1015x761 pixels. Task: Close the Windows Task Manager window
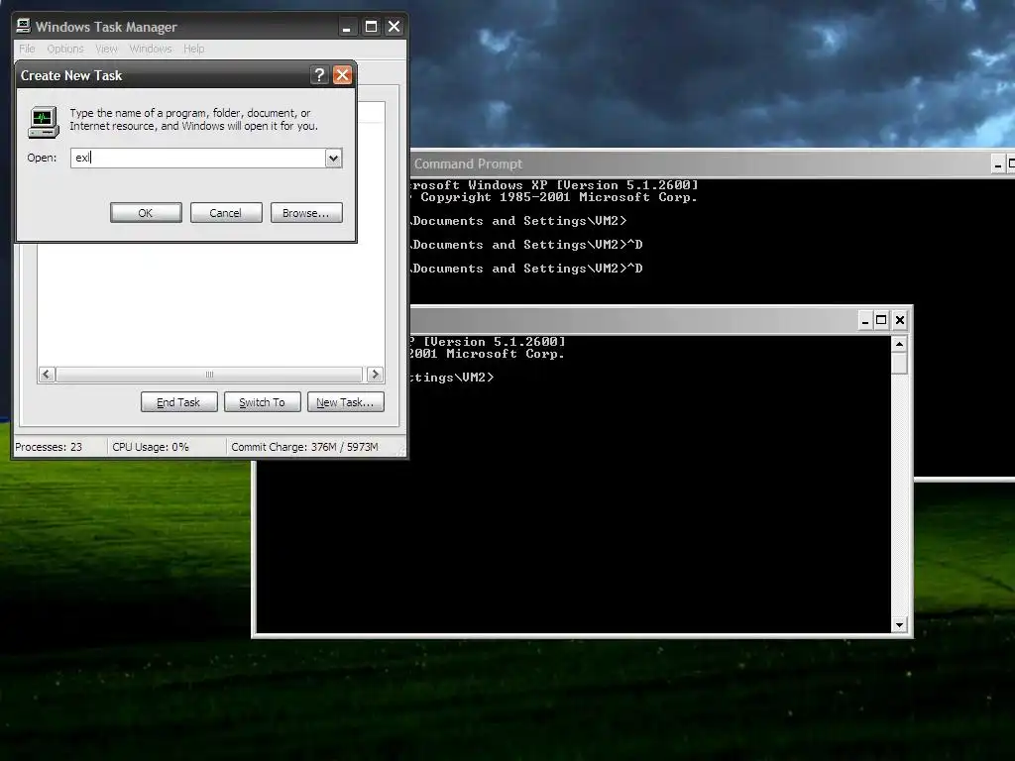[394, 27]
